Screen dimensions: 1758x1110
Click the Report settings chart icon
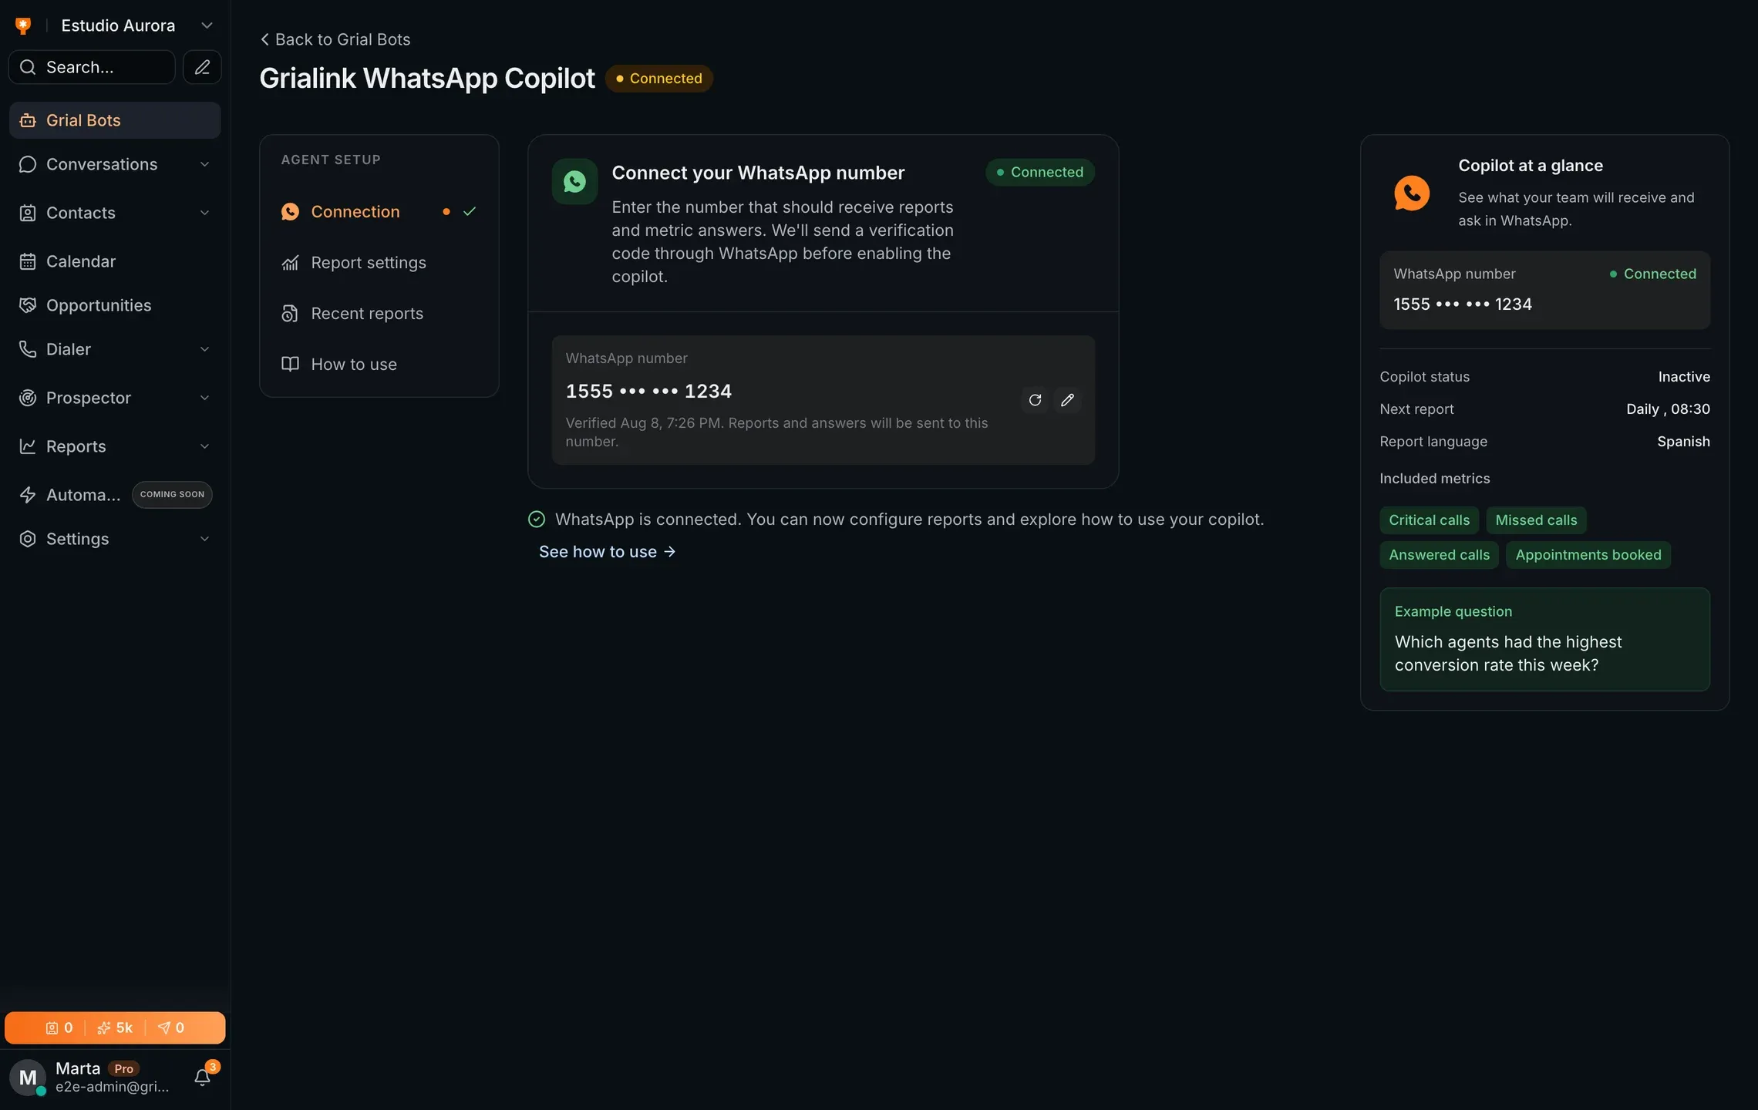pyautogui.click(x=290, y=263)
